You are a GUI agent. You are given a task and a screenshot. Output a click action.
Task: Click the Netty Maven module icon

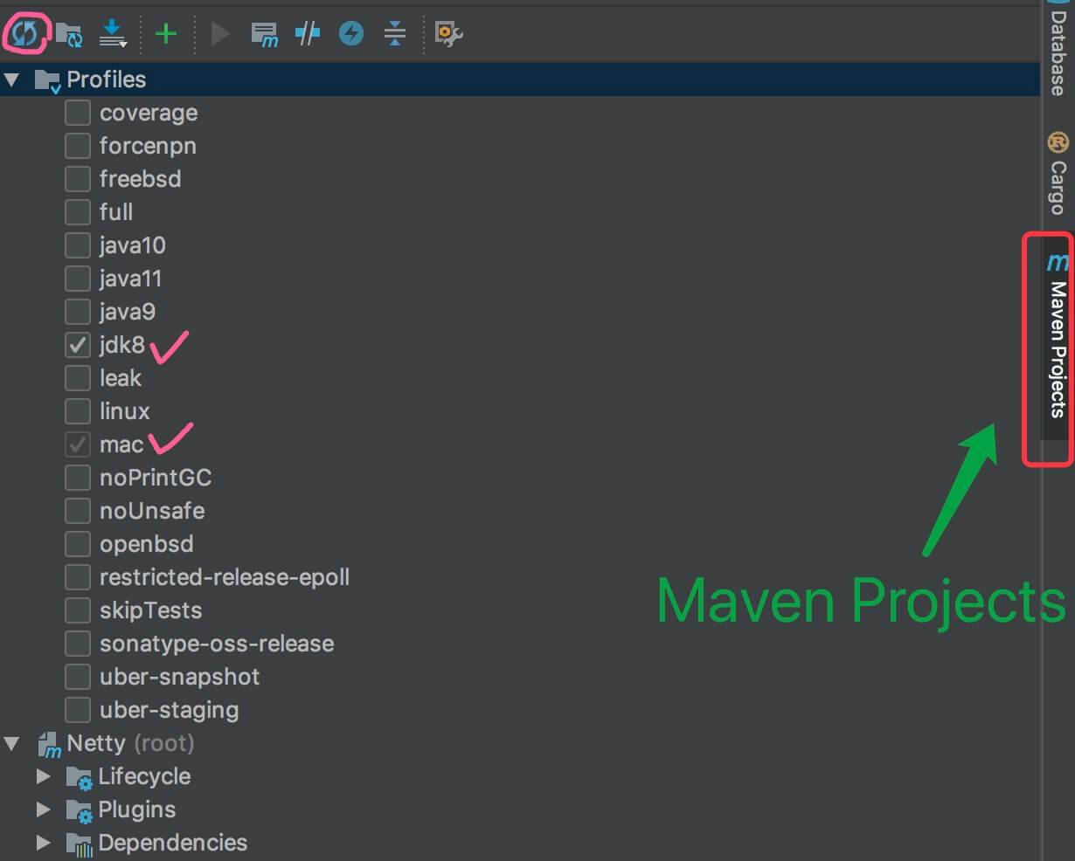[49, 744]
